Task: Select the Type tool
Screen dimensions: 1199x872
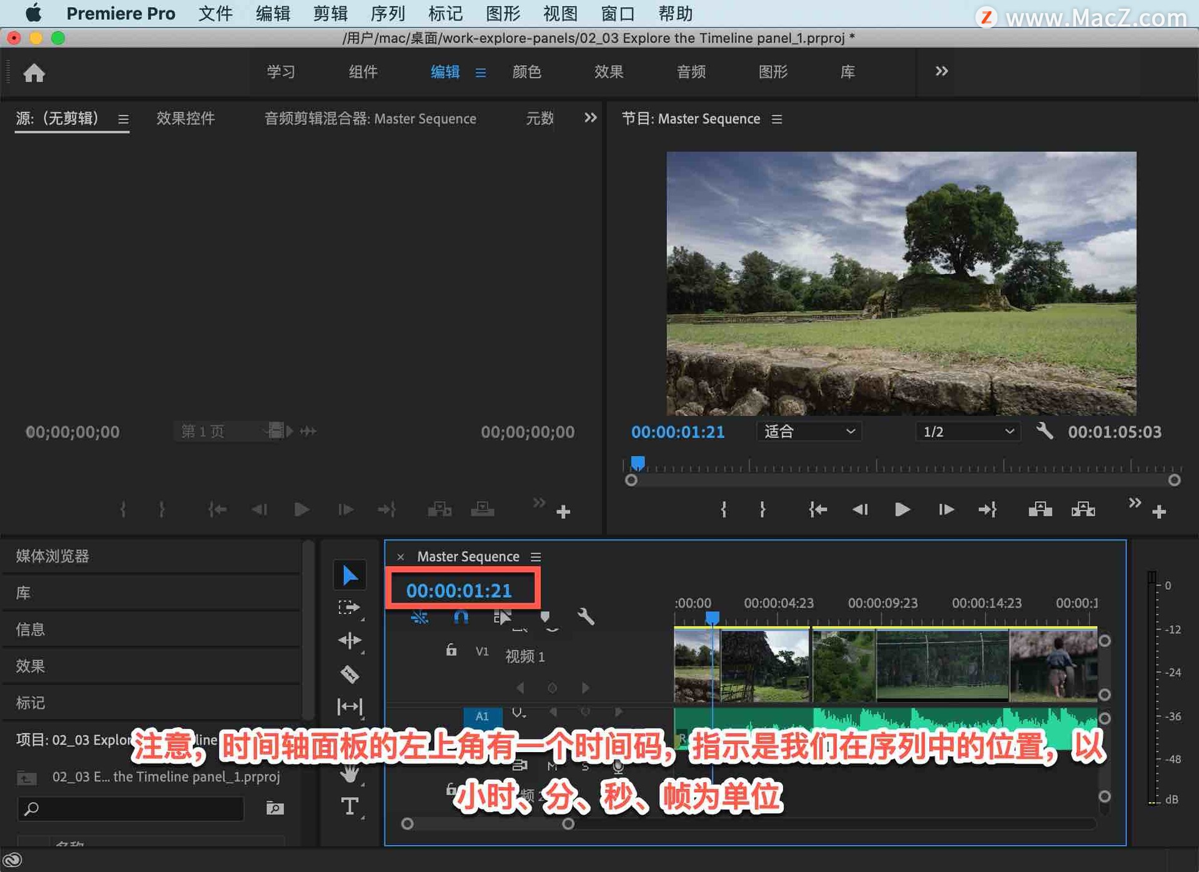Action: [350, 806]
